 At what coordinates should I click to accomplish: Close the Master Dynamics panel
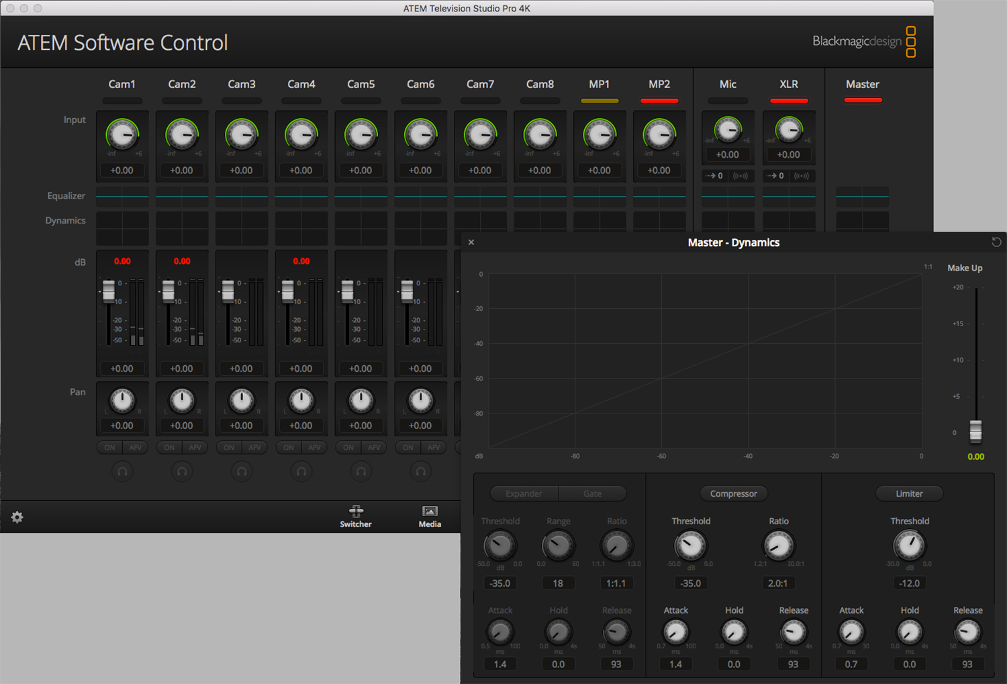(x=471, y=242)
